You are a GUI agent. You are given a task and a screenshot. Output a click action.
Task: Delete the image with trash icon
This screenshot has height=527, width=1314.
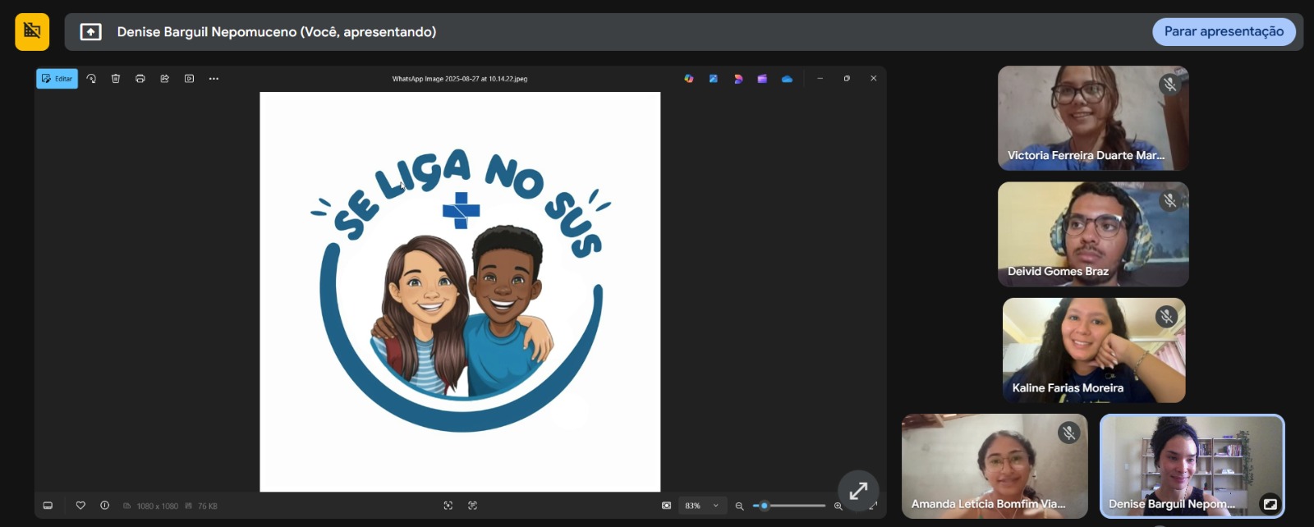pyautogui.click(x=116, y=79)
